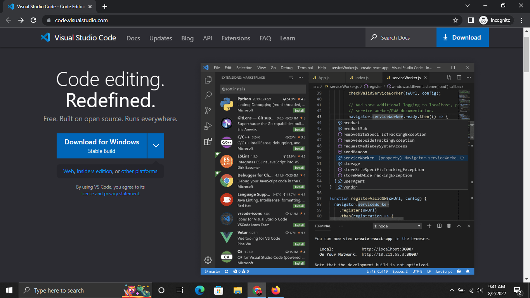Viewport: 530px width, 298px height.
Task: Open the Chrome three-dot menu
Action: [522, 20]
